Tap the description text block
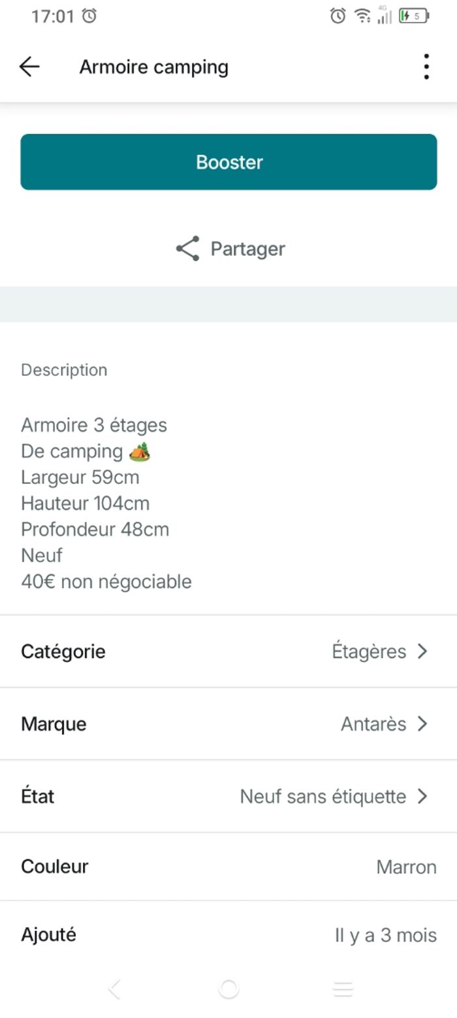The height and width of the screenshot is (1018, 457). 106,503
